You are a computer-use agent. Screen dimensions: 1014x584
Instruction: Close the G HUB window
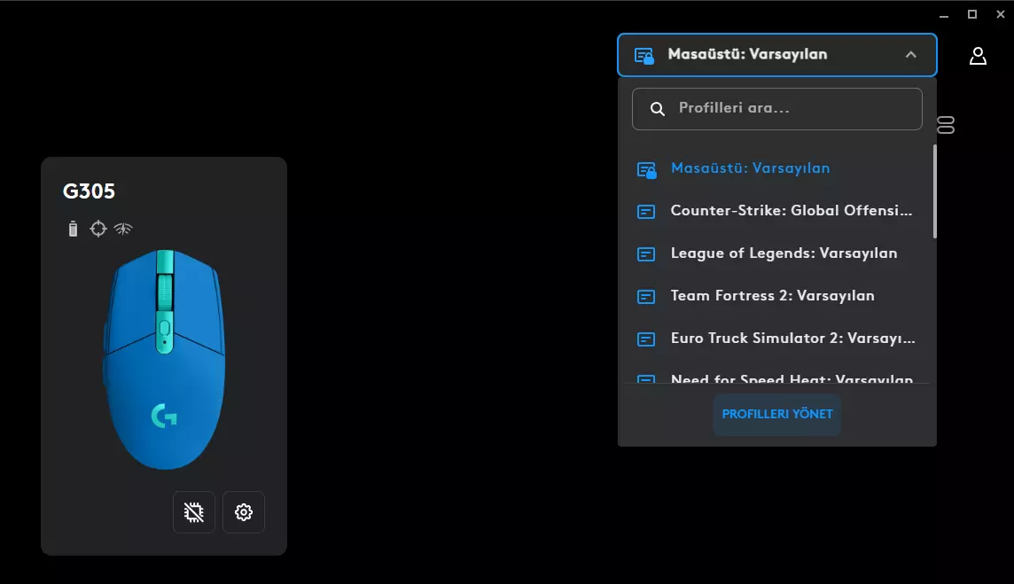(1001, 14)
